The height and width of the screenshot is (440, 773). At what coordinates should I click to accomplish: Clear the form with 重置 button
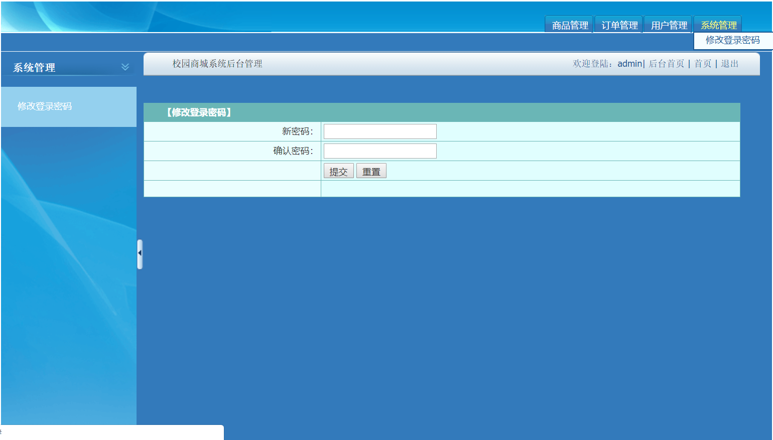(x=371, y=171)
